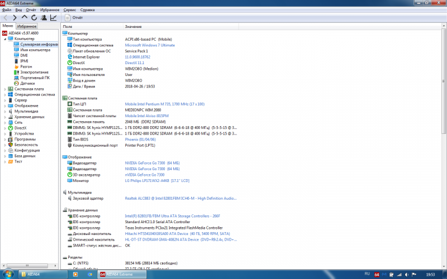Image resolution: width=447 pixels, height=279 pixels.
Task: Select База данных in the tree
Action: (x=25, y=156)
